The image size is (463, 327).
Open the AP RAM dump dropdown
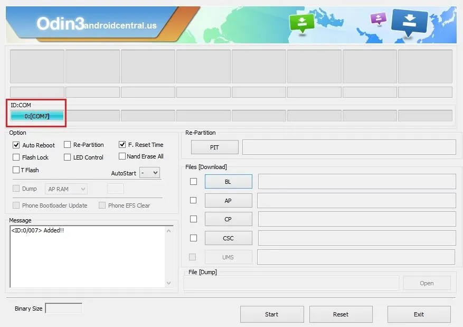point(66,189)
